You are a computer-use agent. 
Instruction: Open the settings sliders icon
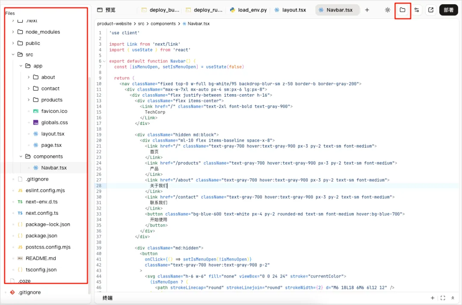[x=417, y=10]
